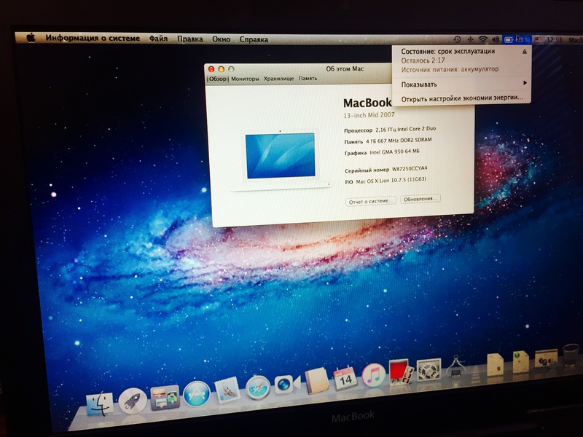Click Mac OS X Lion 10.7.5 text

tap(391, 181)
